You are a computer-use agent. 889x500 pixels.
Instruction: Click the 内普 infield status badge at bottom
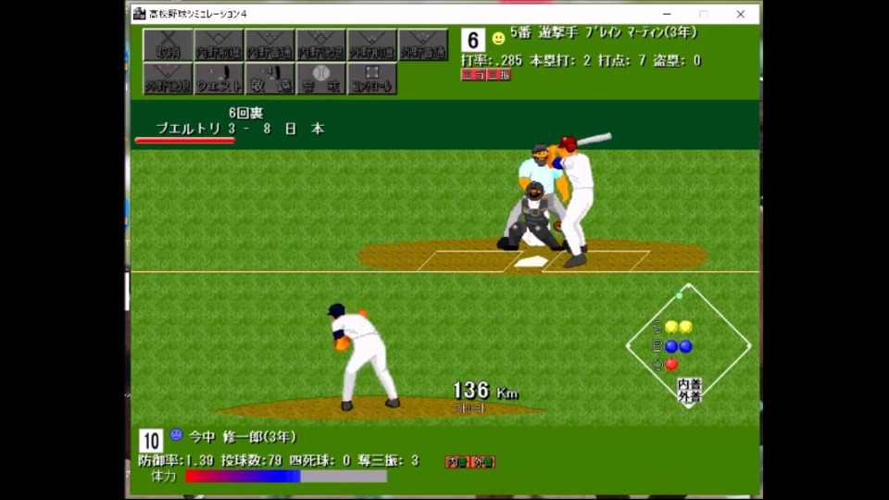pos(457,462)
